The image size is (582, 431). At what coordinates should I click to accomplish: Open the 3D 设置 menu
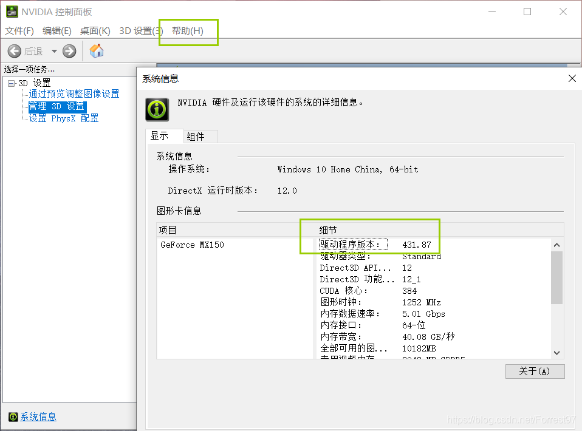pos(141,31)
